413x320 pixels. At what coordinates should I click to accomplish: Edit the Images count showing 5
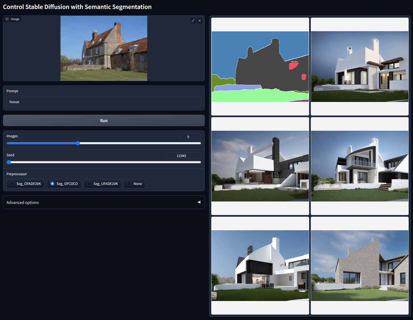[x=190, y=137]
